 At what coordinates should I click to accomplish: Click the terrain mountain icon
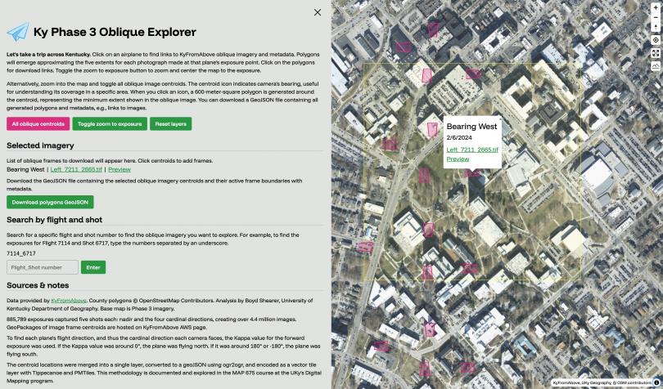tap(656, 66)
